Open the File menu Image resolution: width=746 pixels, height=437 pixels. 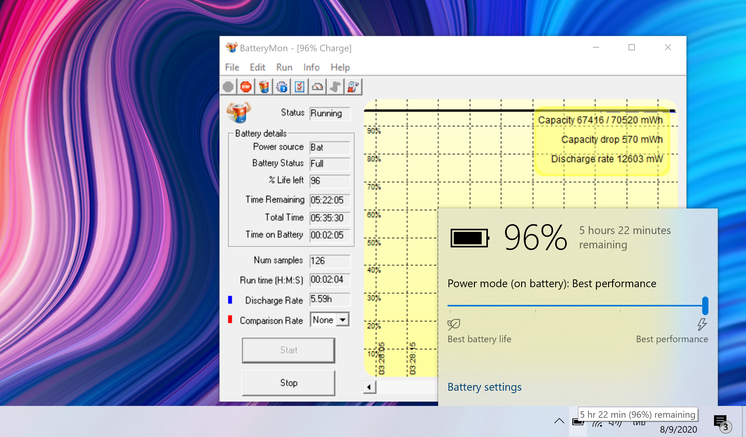(x=232, y=67)
